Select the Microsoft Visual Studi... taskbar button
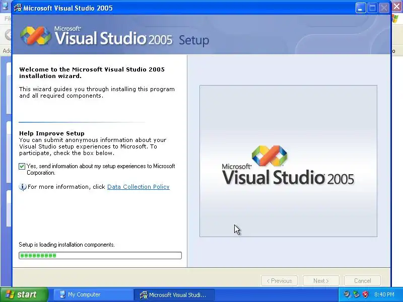The height and width of the screenshot is (302, 403). [174, 294]
